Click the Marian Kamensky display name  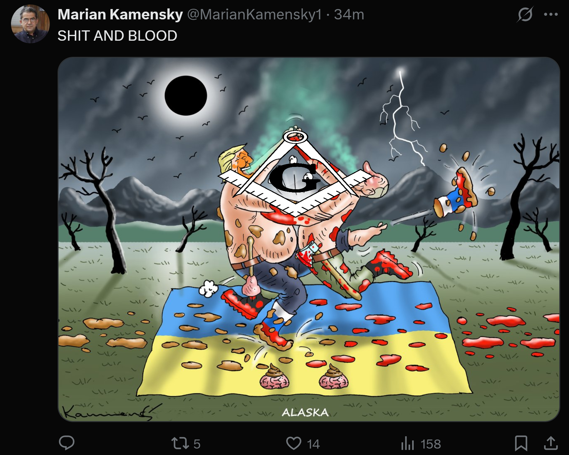[x=120, y=15]
